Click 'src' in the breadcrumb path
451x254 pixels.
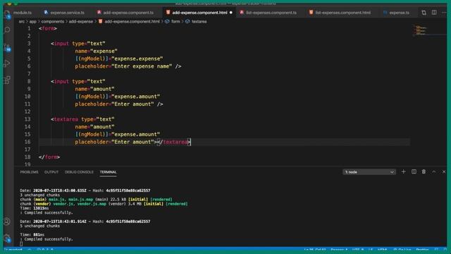point(22,21)
